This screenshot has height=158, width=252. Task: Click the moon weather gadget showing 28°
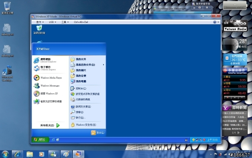(235, 44)
